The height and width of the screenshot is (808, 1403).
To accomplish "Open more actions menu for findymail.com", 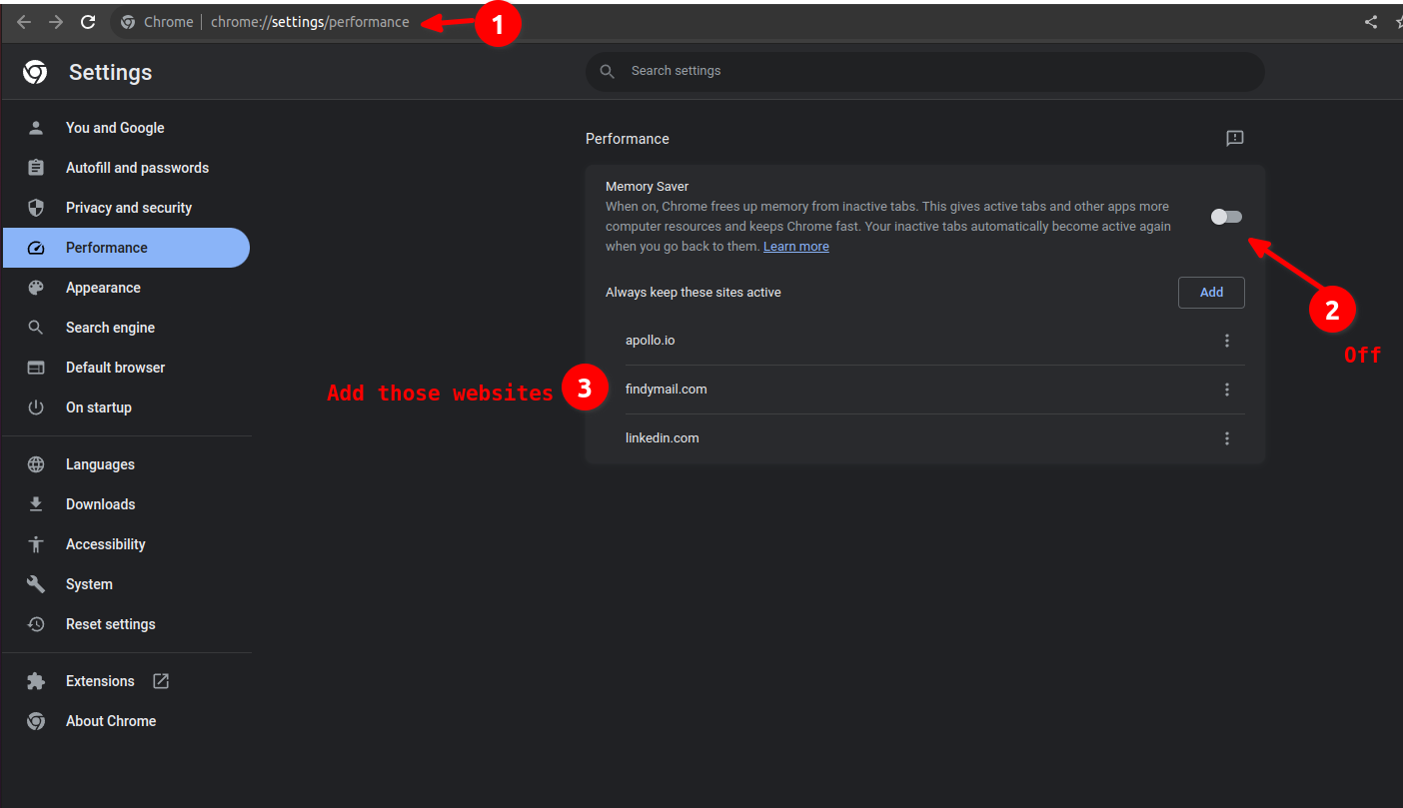I will click(x=1227, y=390).
